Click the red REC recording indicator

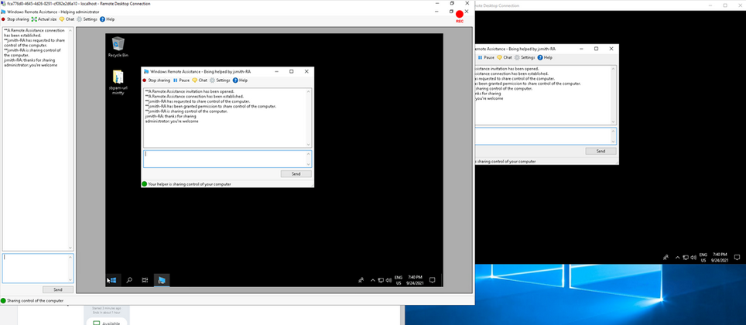[459, 15]
